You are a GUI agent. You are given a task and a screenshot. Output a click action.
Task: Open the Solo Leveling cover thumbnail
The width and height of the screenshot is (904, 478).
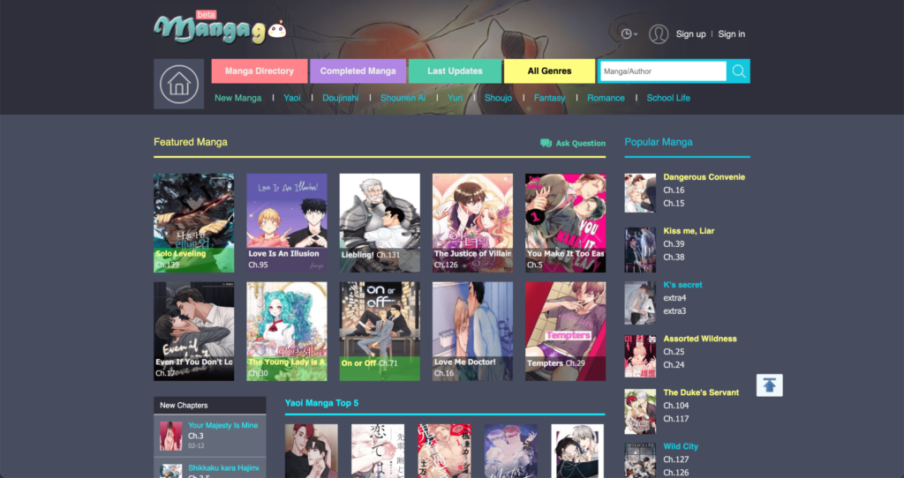[x=193, y=220]
